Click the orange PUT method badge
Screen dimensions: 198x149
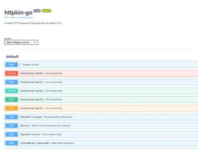coord(12,108)
